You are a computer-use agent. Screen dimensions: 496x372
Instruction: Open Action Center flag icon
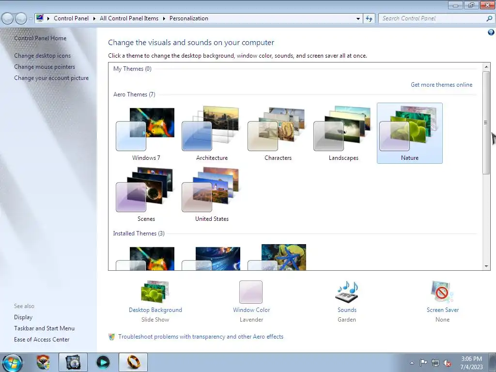[423, 363]
